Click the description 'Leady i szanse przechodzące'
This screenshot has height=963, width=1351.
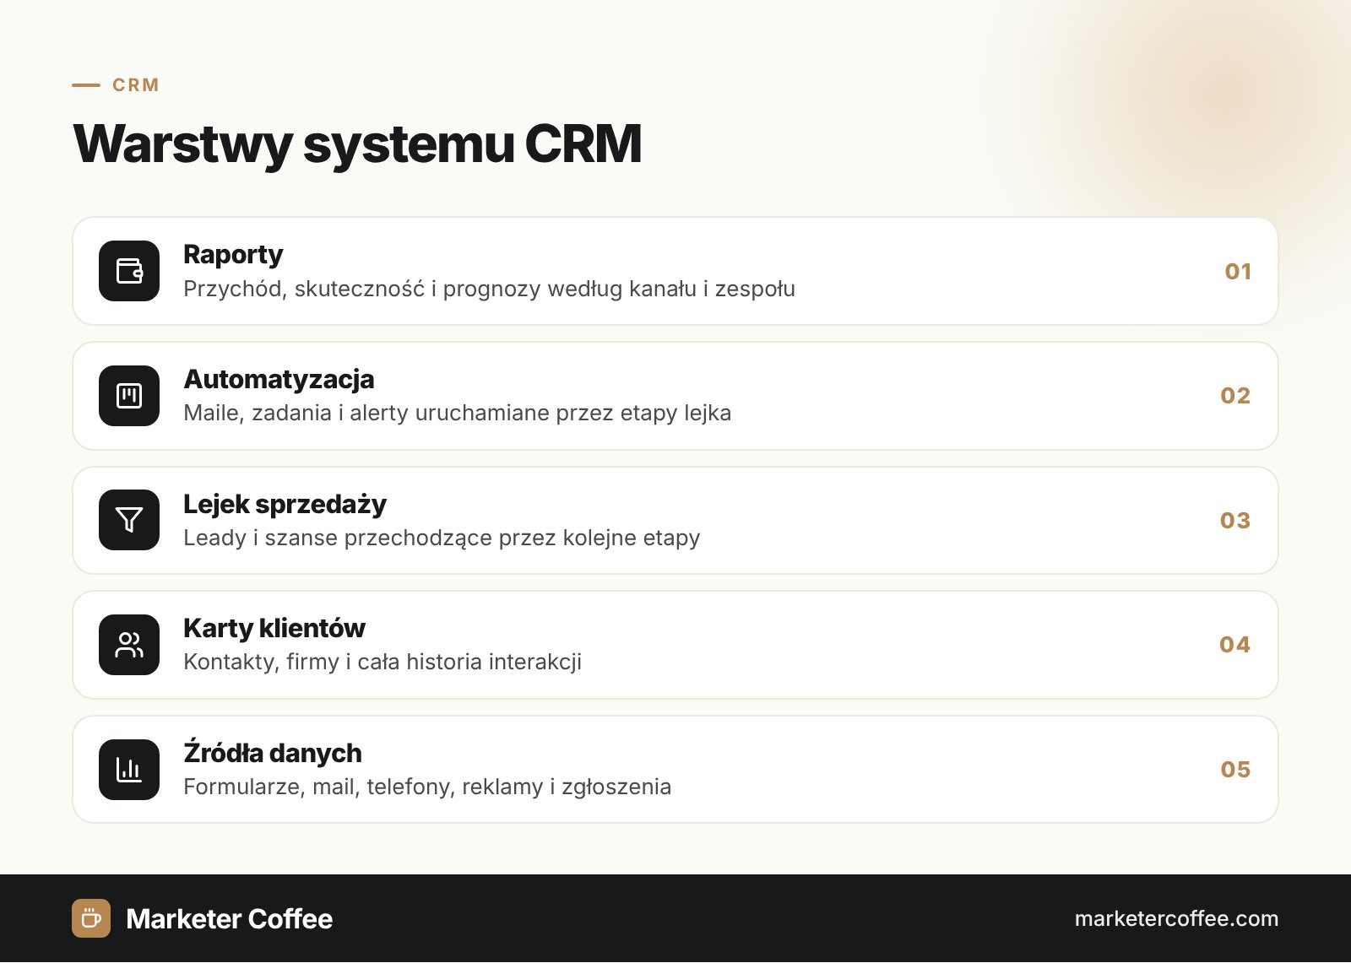tap(442, 538)
